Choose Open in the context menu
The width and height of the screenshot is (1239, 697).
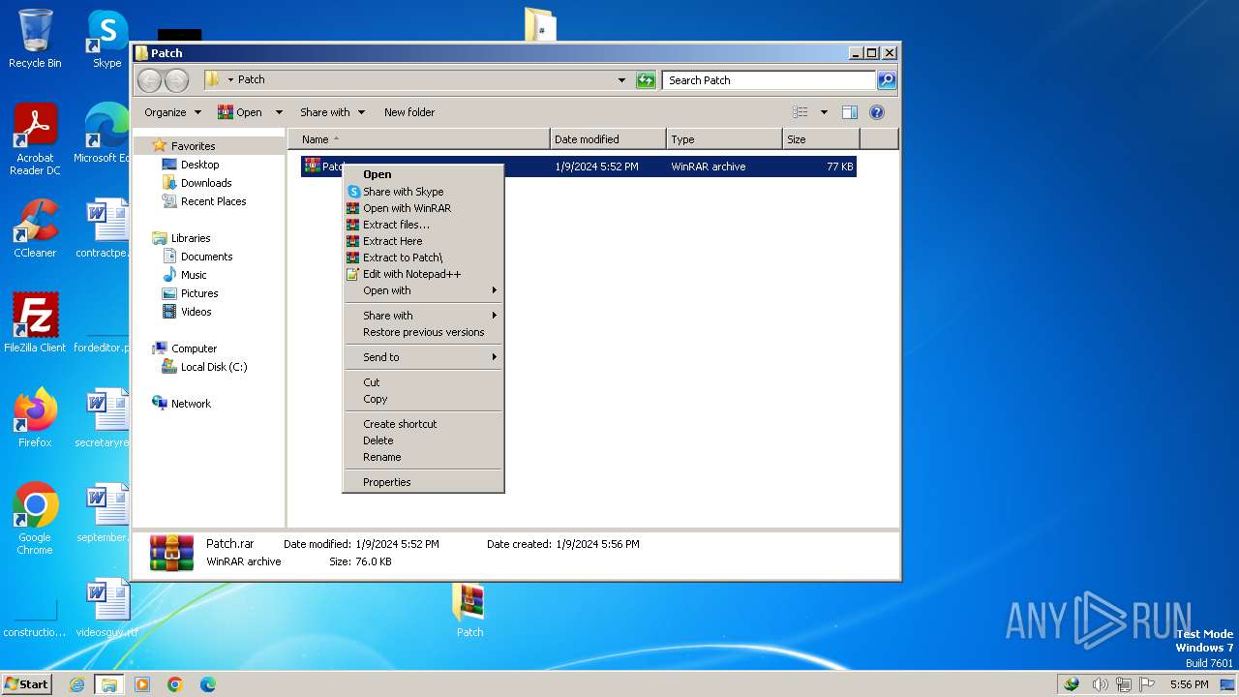424,174
